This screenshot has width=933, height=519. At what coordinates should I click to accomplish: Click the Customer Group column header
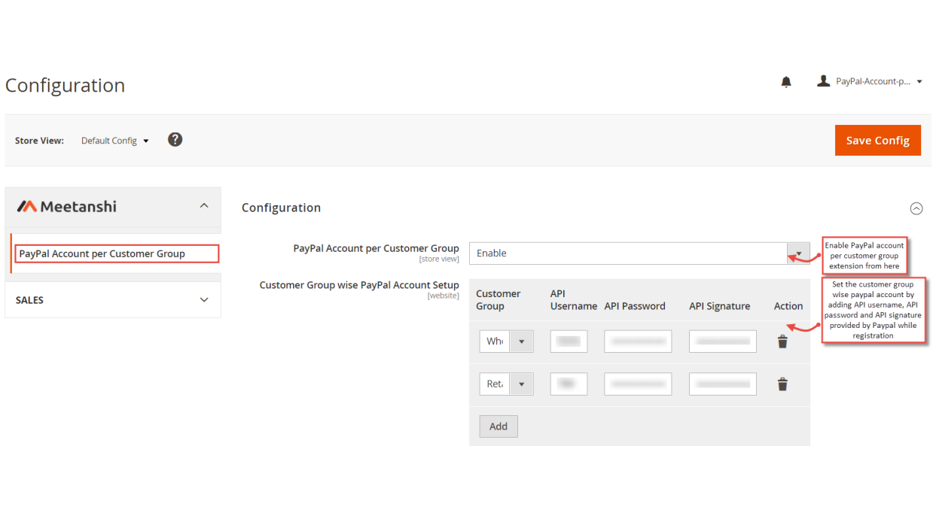(499, 300)
